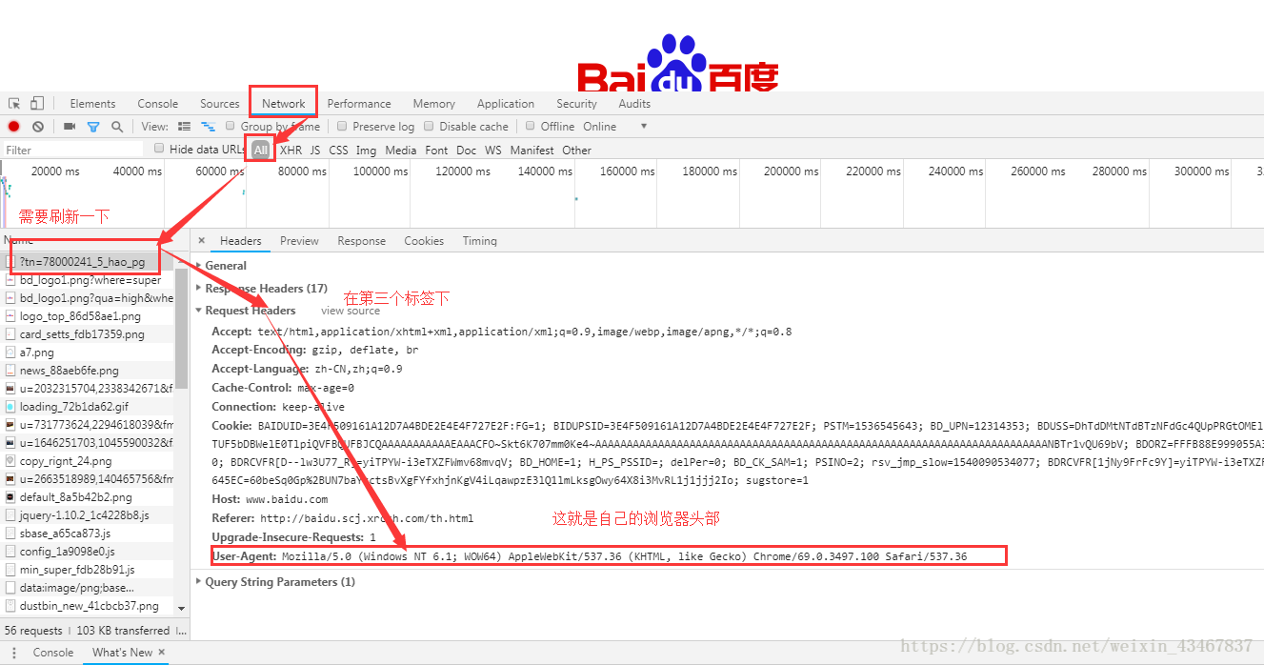Image resolution: width=1264 pixels, height=665 pixels.
Task: Open the Response detail tab
Action: click(361, 241)
